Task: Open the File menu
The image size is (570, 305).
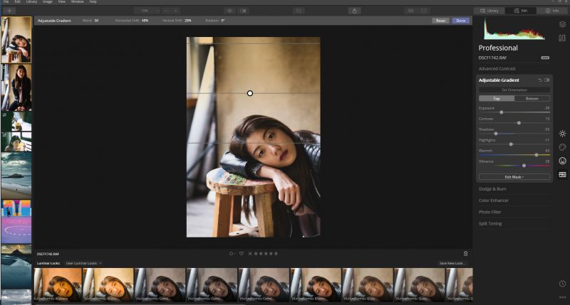Action: (6, 2)
